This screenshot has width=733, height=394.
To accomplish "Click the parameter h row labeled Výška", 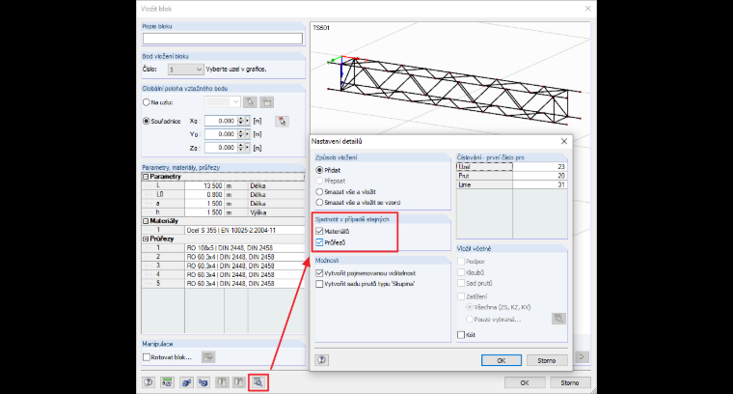I will 224,212.
